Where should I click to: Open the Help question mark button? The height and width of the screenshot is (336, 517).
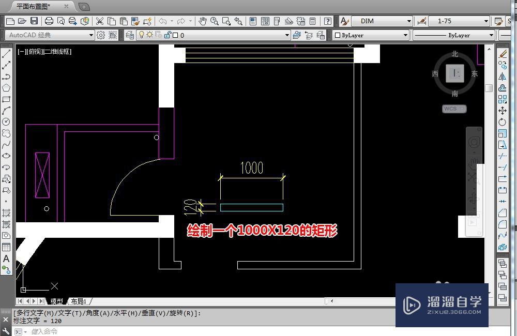tap(327, 21)
